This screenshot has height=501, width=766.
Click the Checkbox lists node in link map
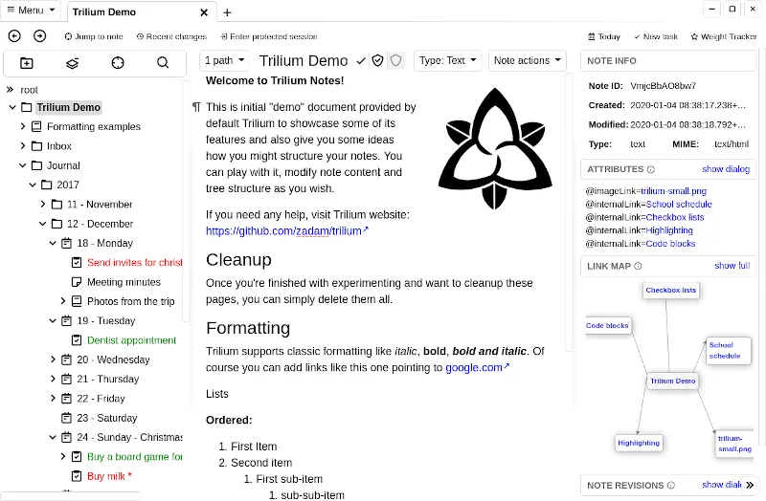(670, 290)
